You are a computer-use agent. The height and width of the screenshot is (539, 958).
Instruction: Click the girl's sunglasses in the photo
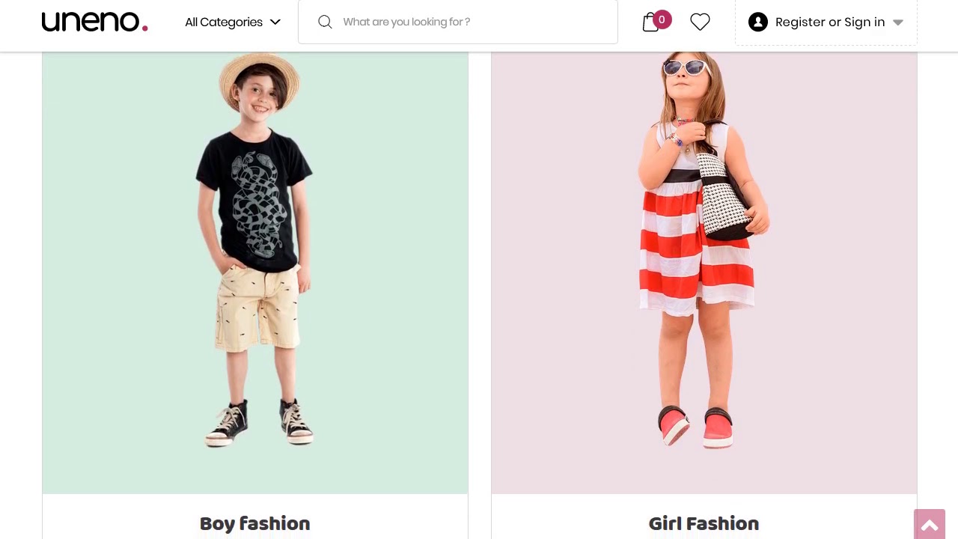click(x=685, y=67)
